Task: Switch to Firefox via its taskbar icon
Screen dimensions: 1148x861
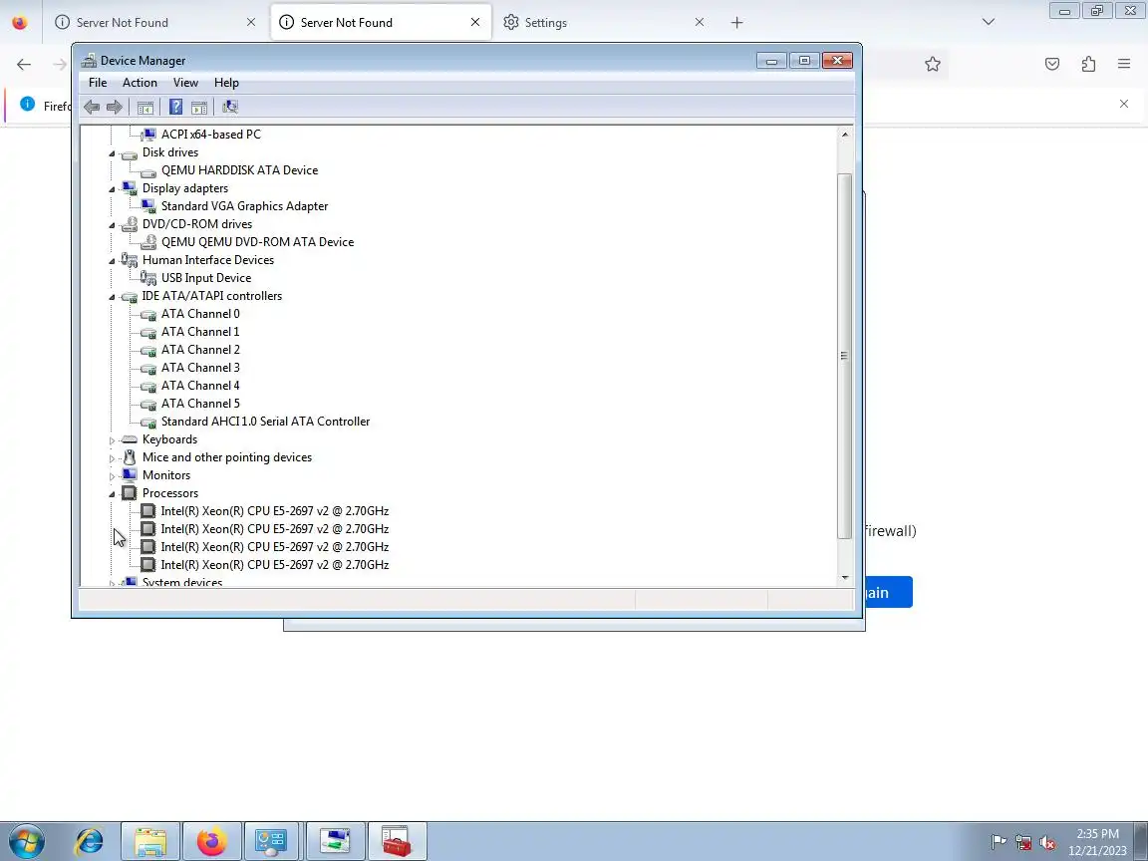Action: coord(211,841)
